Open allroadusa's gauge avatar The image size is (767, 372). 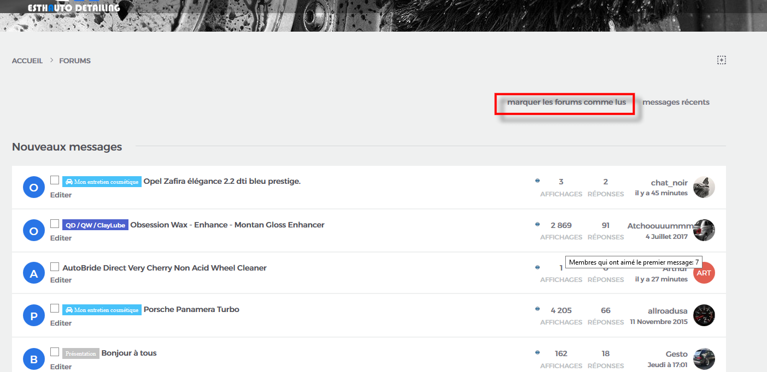pyautogui.click(x=704, y=315)
